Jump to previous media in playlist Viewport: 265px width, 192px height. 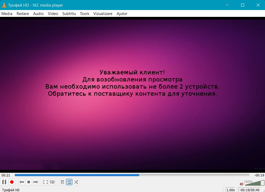22,182
